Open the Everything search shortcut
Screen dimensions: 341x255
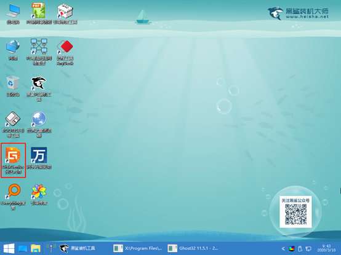pyautogui.click(x=13, y=197)
